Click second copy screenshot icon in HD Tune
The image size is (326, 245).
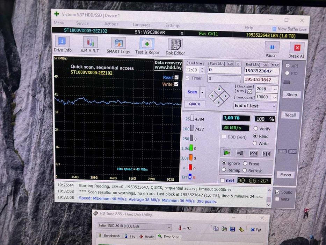pyautogui.click(x=224, y=229)
